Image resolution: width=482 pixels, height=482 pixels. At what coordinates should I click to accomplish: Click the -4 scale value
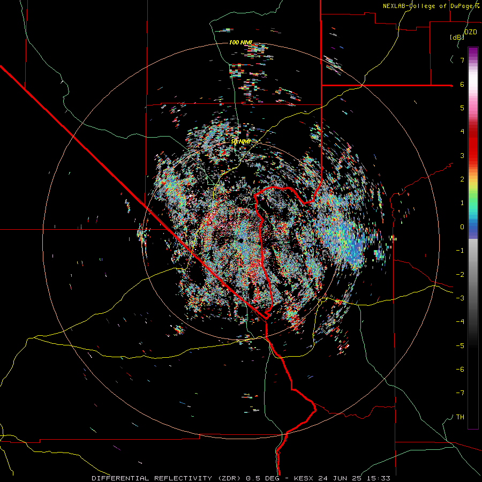[460, 322]
